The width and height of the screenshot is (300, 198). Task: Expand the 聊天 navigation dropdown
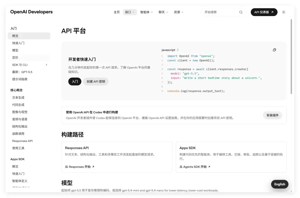163,12
